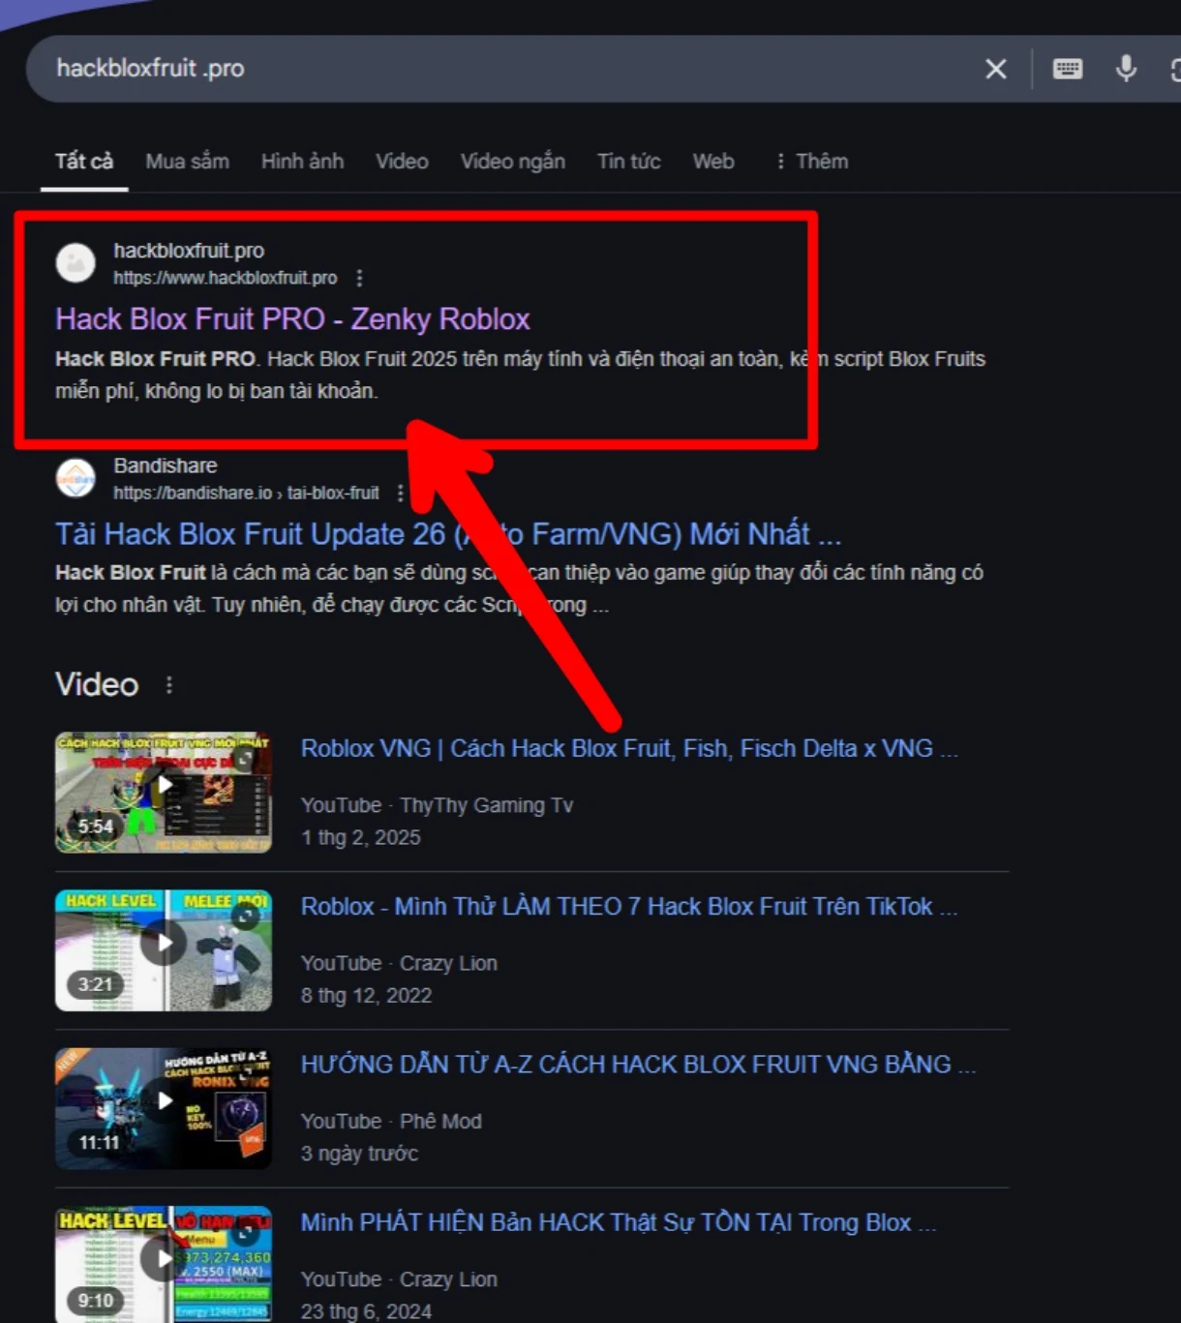Click the YouTube · ThyThy Gaming Tv source text
This screenshot has width=1181, height=1323.
tap(437, 805)
